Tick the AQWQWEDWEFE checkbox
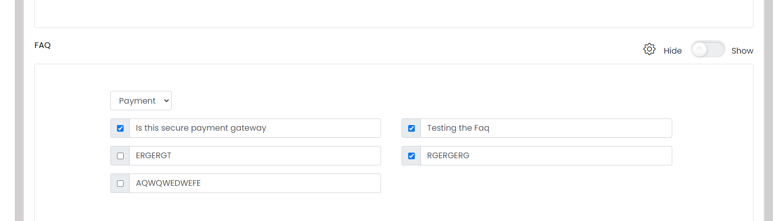 pos(120,183)
